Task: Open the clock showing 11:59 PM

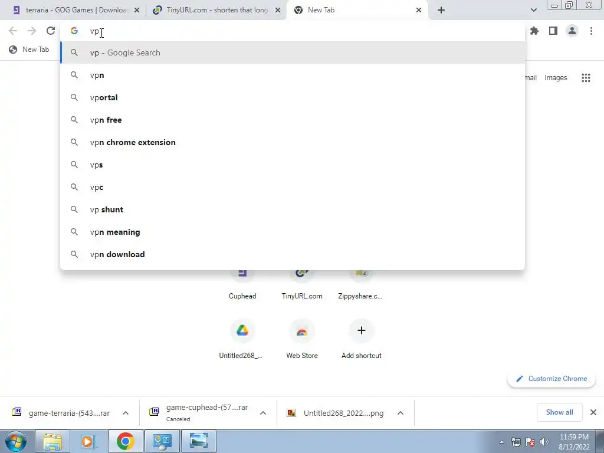Action: (x=574, y=442)
